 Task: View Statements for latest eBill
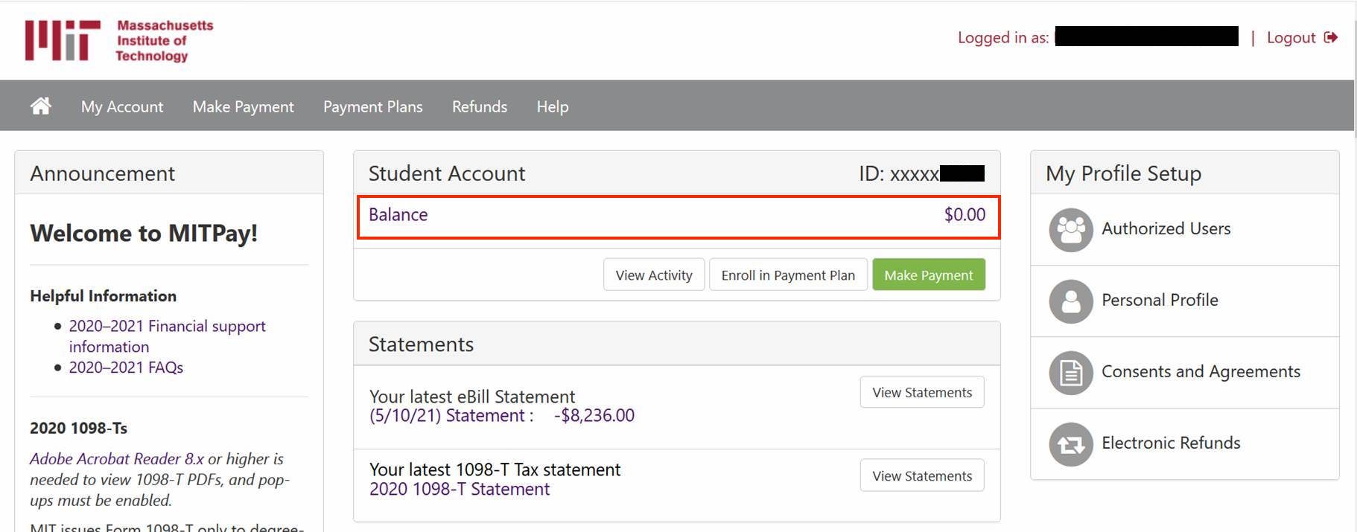(922, 392)
